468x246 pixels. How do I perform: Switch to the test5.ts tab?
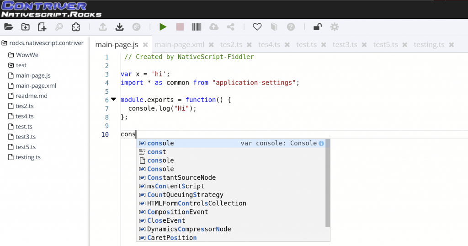tap(385, 45)
